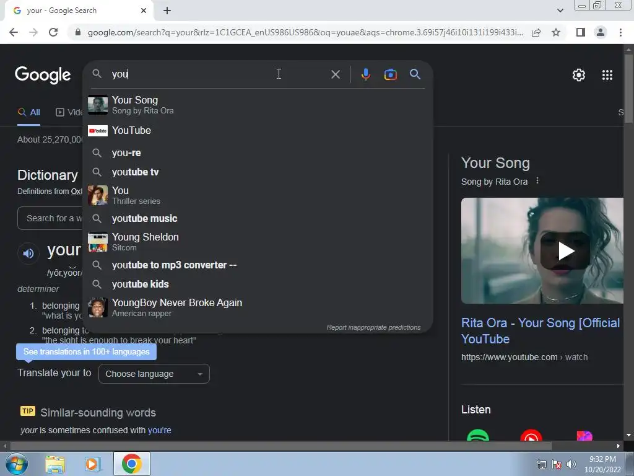This screenshot has width=634, height=476.
Task: Launch Windows Media Player from taskbar
Action: coord(92,464)
